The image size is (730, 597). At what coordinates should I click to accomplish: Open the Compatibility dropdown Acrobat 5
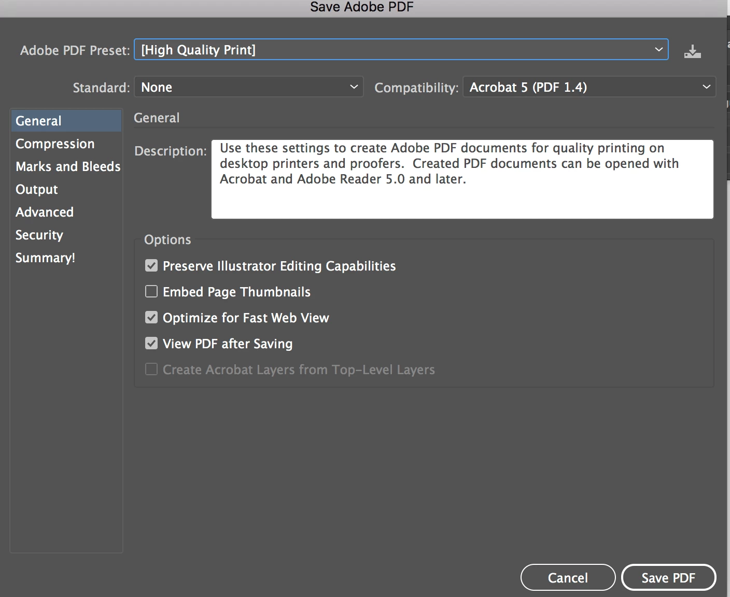[589, 87]
